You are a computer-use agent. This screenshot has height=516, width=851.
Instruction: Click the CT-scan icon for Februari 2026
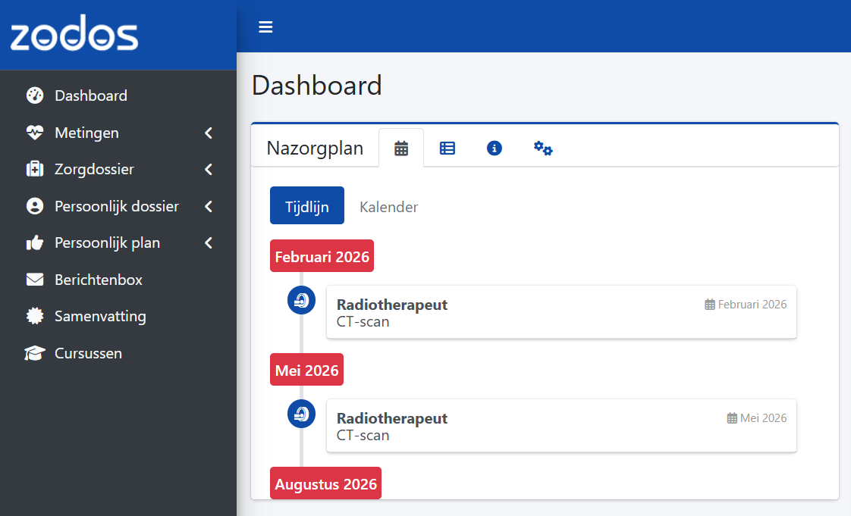click(301, 301)
